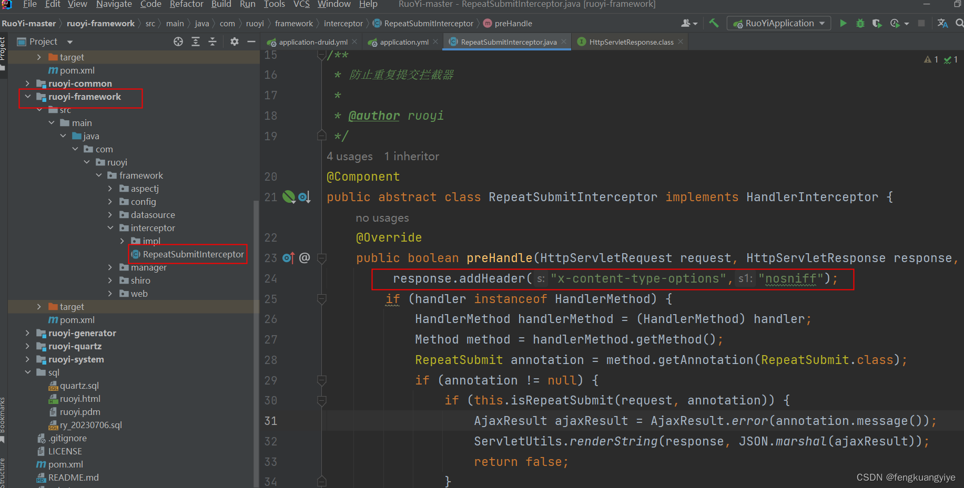Image resolution: width=964 pixels, height=488 pixels.
Task: Open Project panel options gear icon
Action: pos(235,41)
